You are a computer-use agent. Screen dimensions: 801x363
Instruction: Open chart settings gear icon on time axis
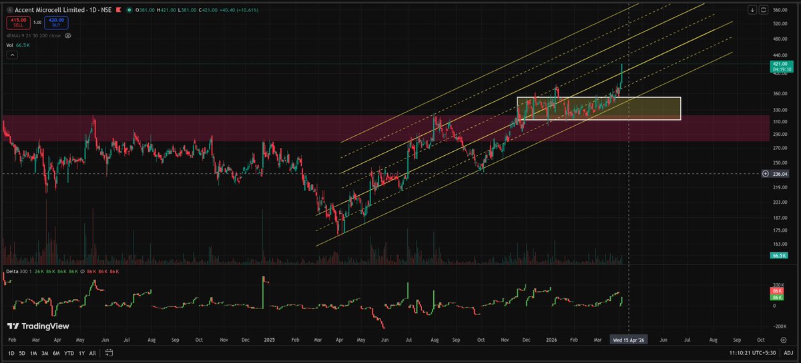pyautogui.click(x=783, y=340)
